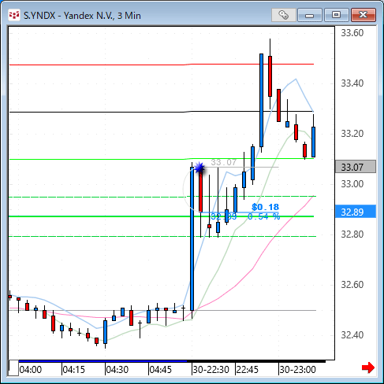Screen dimensions: 384x384
Task: Click the tall blue candle at 22:30
Action: 192,238
